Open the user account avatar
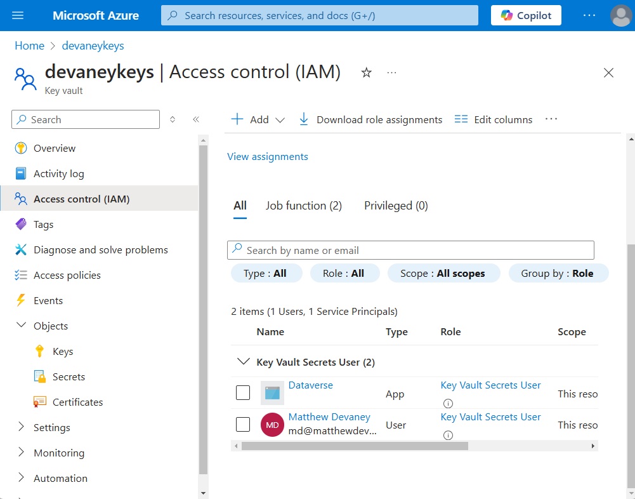Screen dimensions: 635x499 (x=621, y=15)
